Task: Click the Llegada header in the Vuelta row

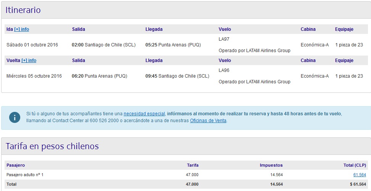Action: click(154, 60)
